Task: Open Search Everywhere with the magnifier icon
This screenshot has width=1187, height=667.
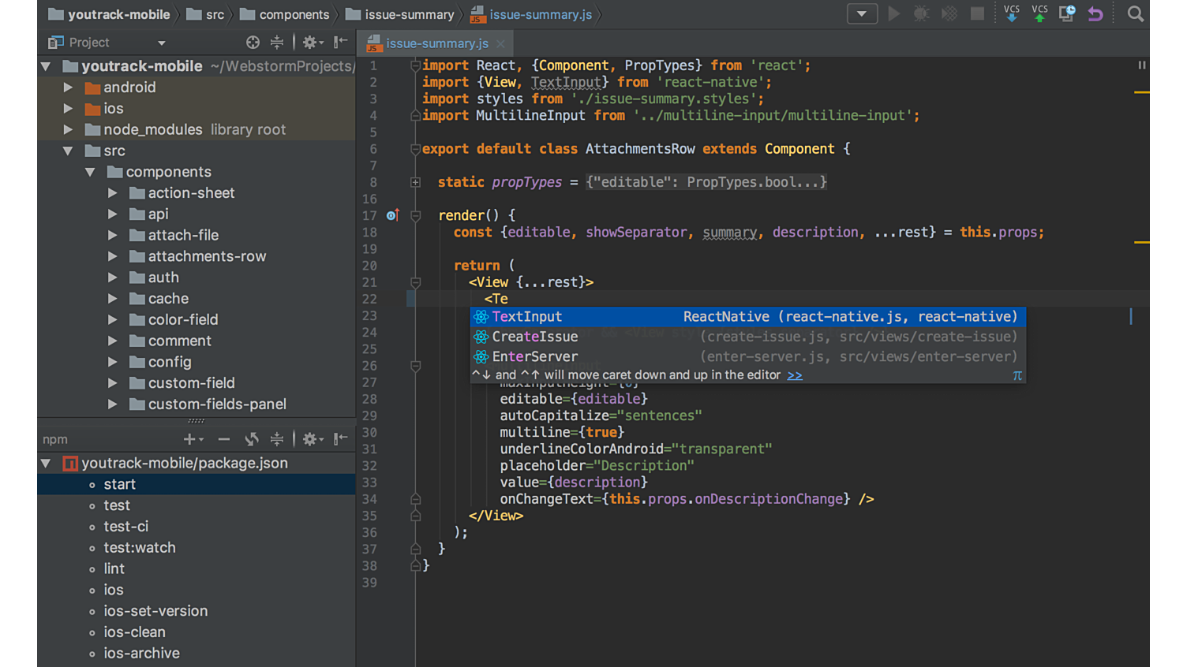Action: pyautogui.click(x=1135, y=13)
